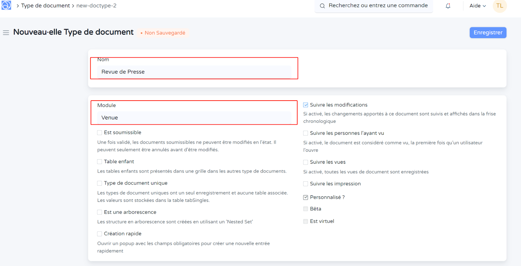This screenshot has height=266, width=521.
Task: Open the Type de document breadcrumb
Action: [x=46, y=6]
